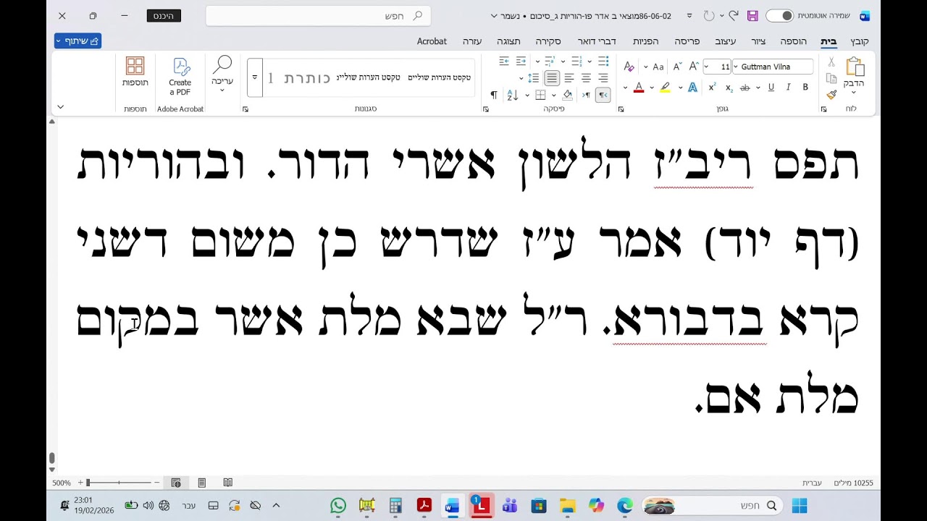Viewport: 927px width, 521px height.
Task: Open the בית Home tab
Action: pyautogui.click(x=829, y=41)
